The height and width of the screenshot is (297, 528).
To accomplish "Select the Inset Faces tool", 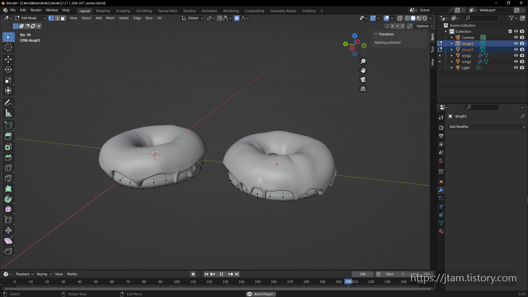I will 8,147.
